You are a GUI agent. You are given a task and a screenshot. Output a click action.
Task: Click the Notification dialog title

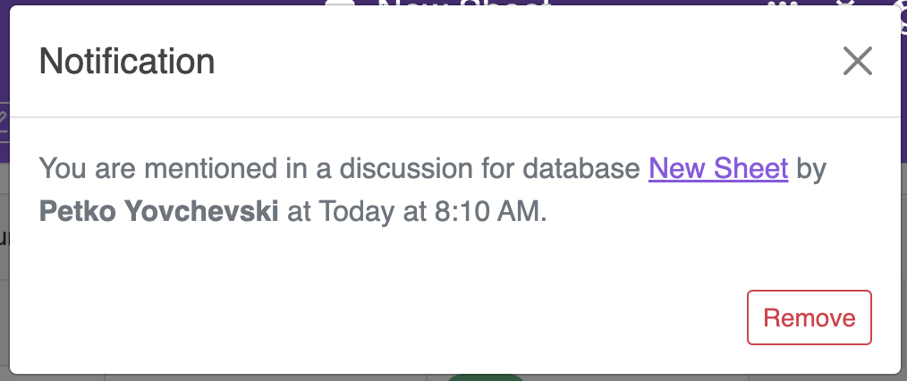[x=127, y=62]
